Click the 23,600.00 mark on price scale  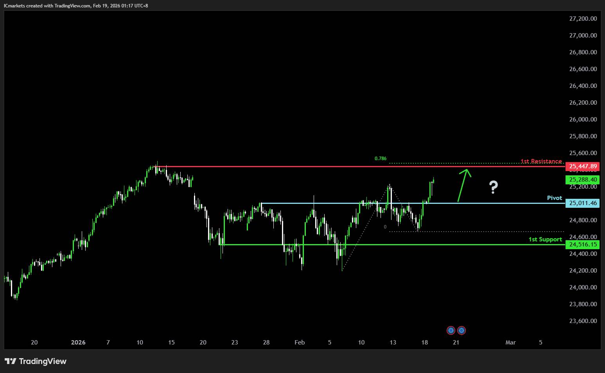point(583,321)
